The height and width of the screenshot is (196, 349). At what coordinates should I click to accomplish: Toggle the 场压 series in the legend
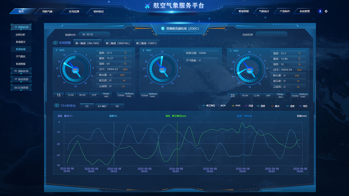[x=303, y=106]
